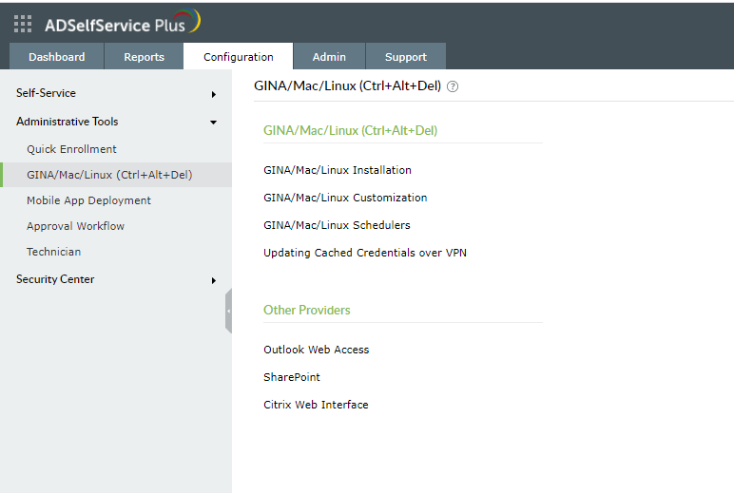Select Quick Enrollment in sidebar
734x493 pixels.
pyautogui.click(x=71, y=149)
